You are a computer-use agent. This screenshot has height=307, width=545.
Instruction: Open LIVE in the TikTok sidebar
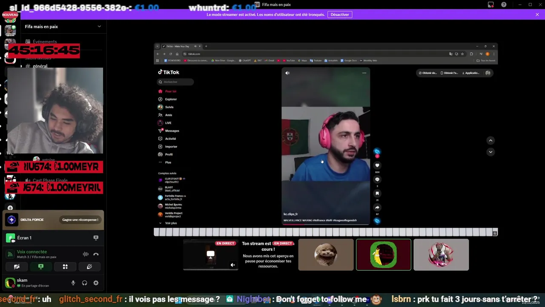tap(165, 123)
